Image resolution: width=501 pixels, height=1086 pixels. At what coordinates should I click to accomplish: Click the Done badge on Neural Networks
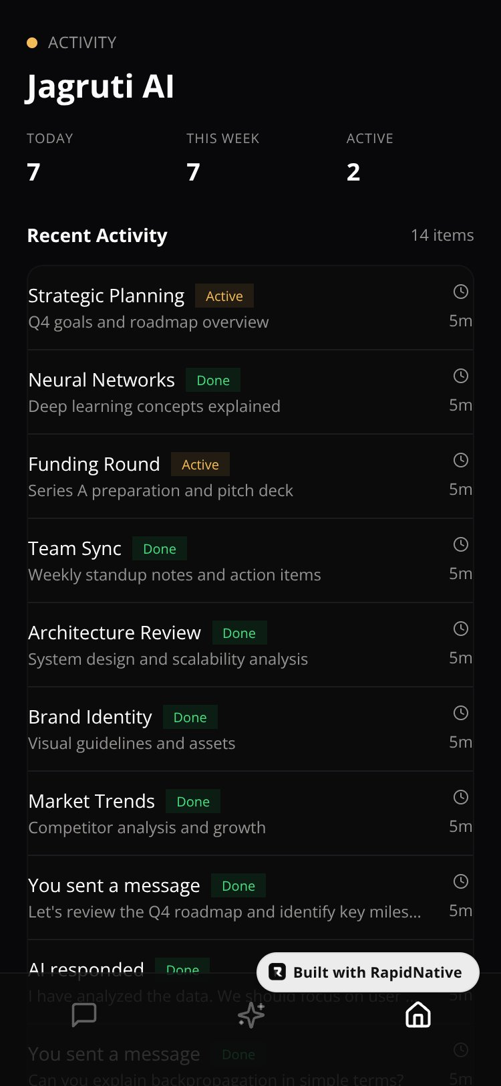[213, 380]
